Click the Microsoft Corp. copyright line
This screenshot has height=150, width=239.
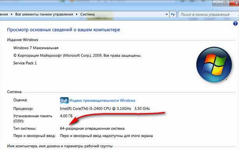77,56
